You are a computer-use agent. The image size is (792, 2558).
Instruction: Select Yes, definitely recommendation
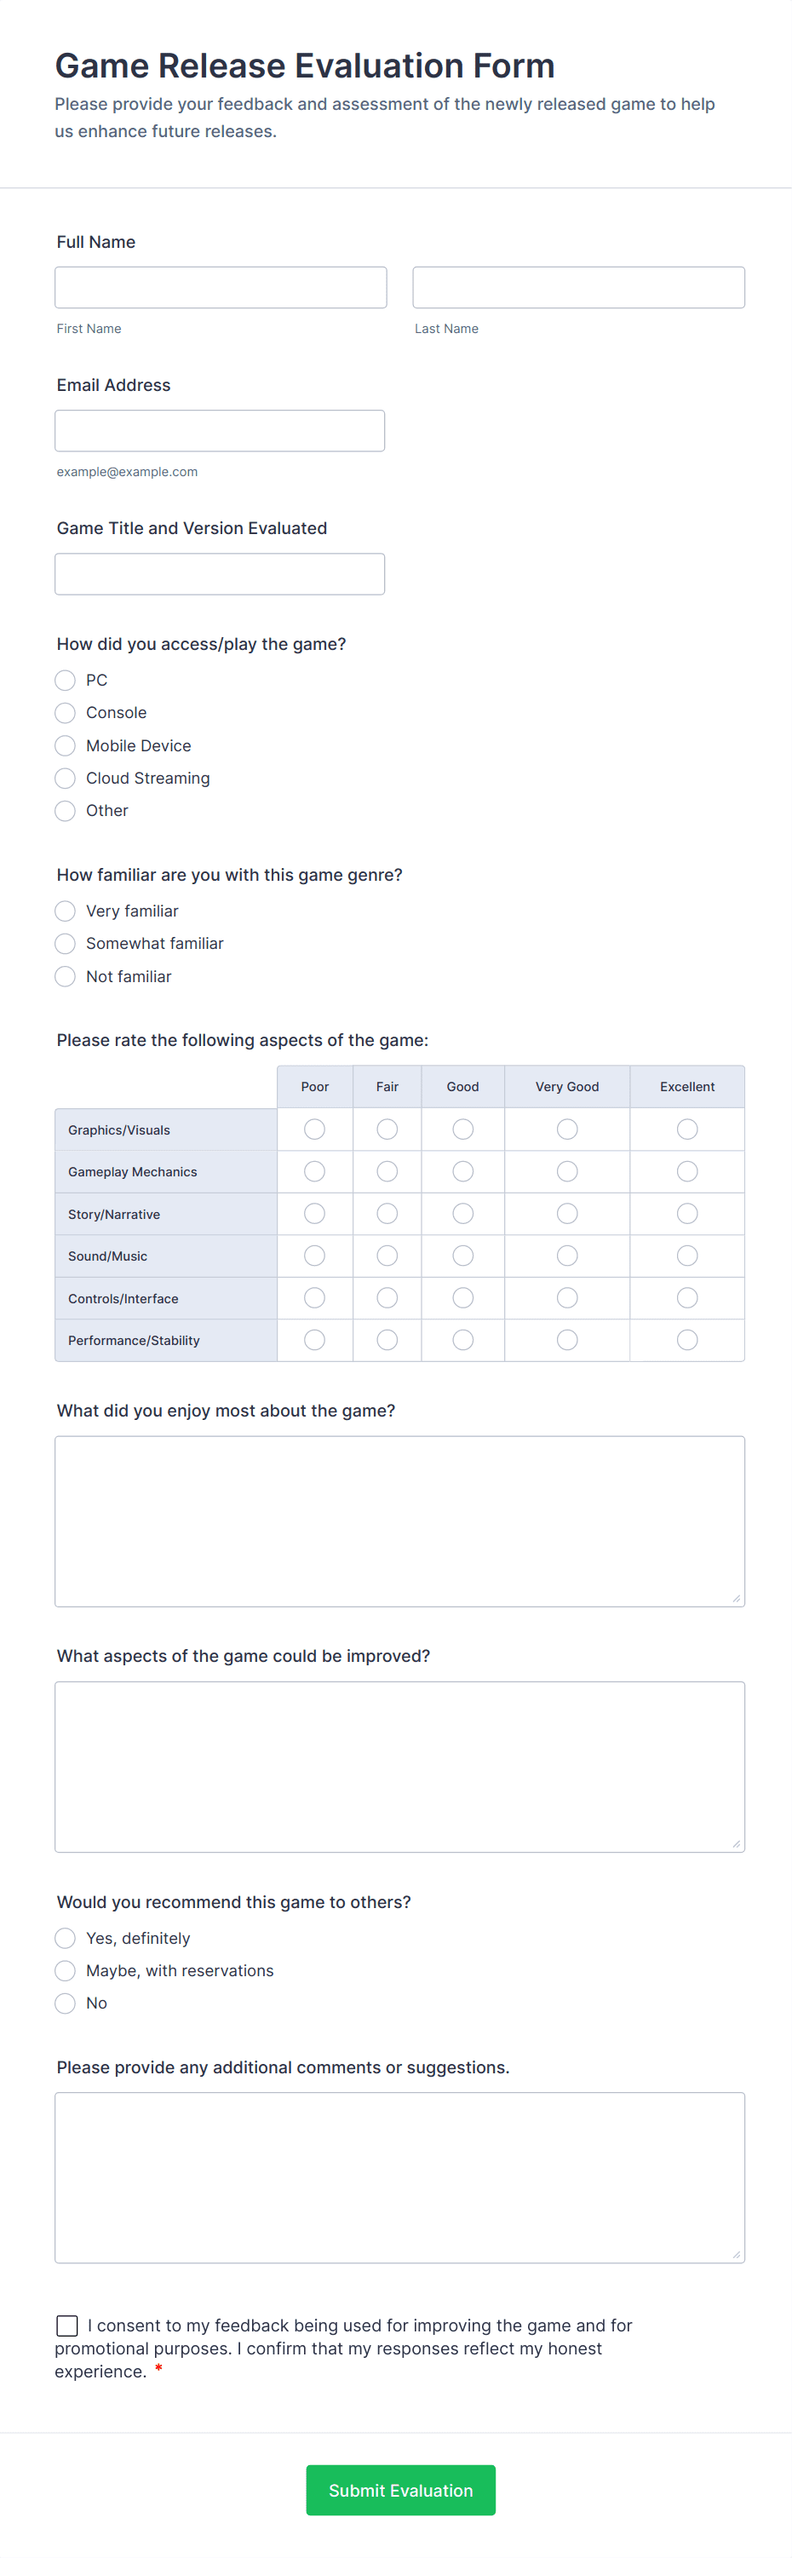[x=65, y=1937]
